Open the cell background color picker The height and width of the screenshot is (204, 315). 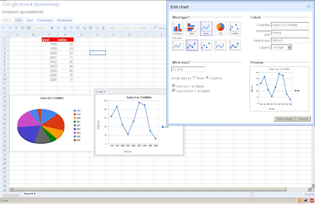click(91, 28)
